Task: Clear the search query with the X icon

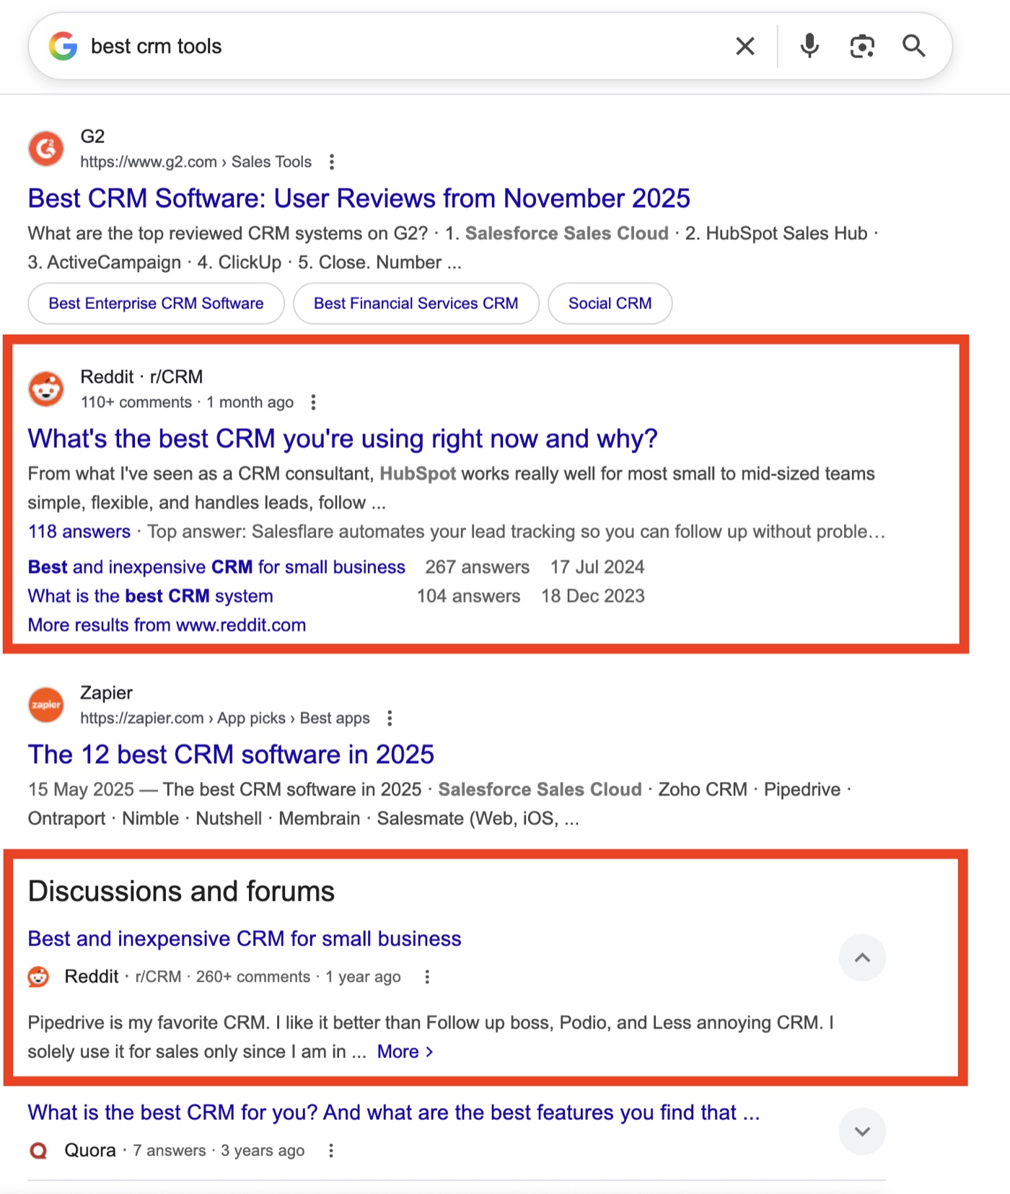Action: pos(745,46)
